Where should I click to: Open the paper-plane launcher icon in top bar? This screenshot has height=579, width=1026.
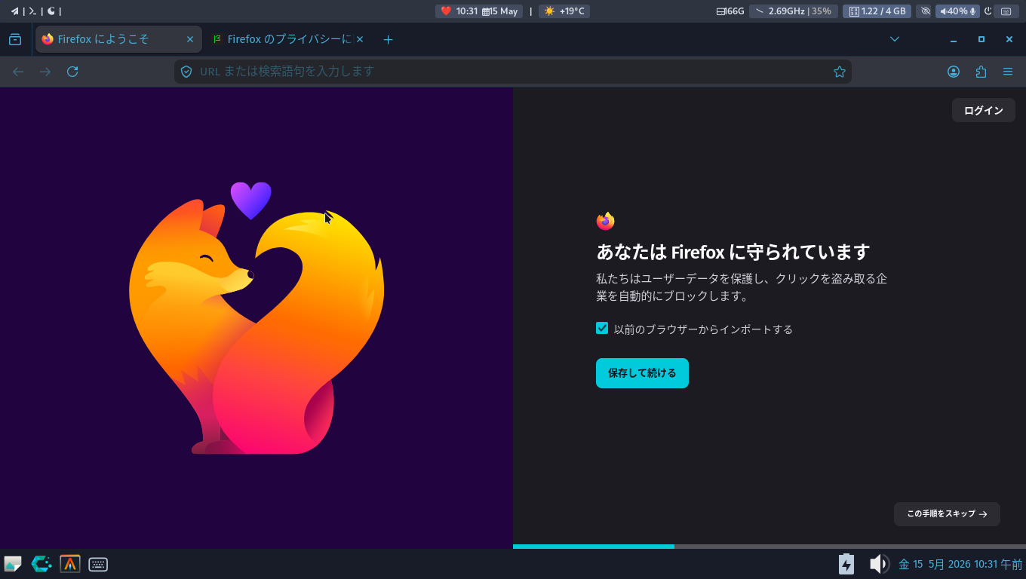tap(14, 11)
